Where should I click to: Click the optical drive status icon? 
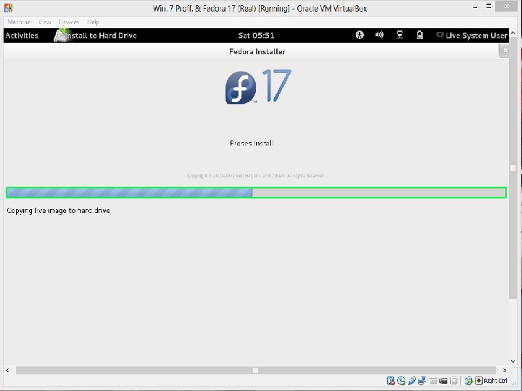[x=401, y=381]
